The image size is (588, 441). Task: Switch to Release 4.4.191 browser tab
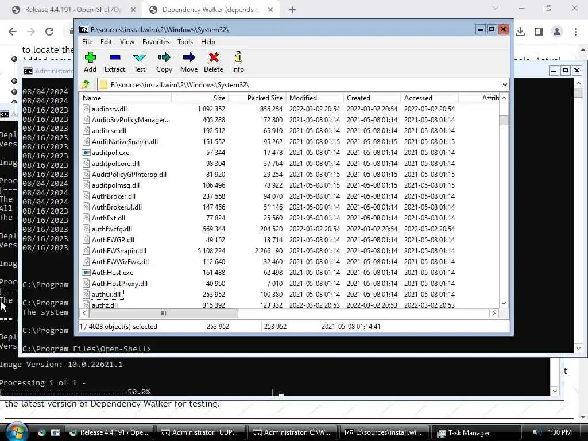73,10
